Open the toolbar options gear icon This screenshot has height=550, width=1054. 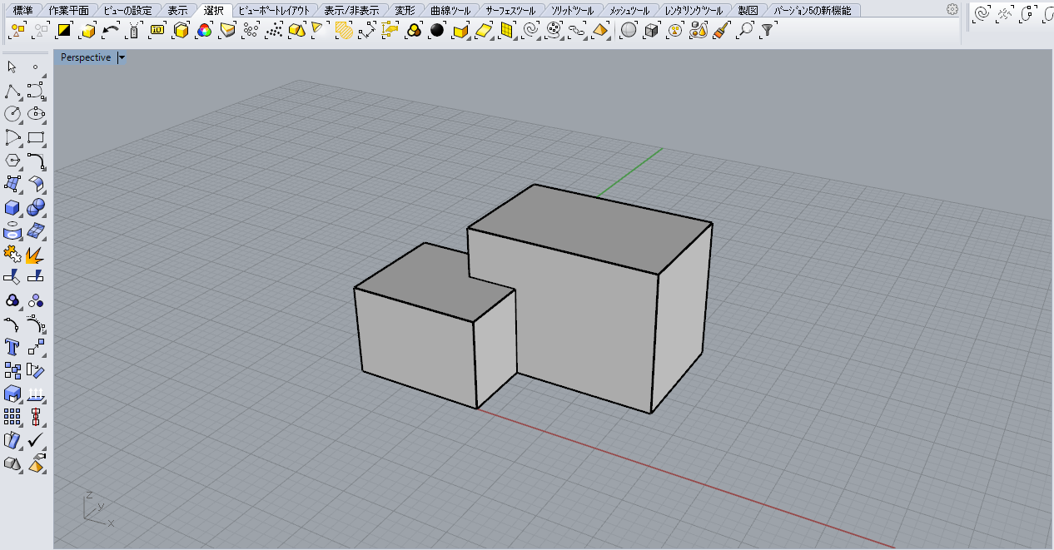(952, 9)
